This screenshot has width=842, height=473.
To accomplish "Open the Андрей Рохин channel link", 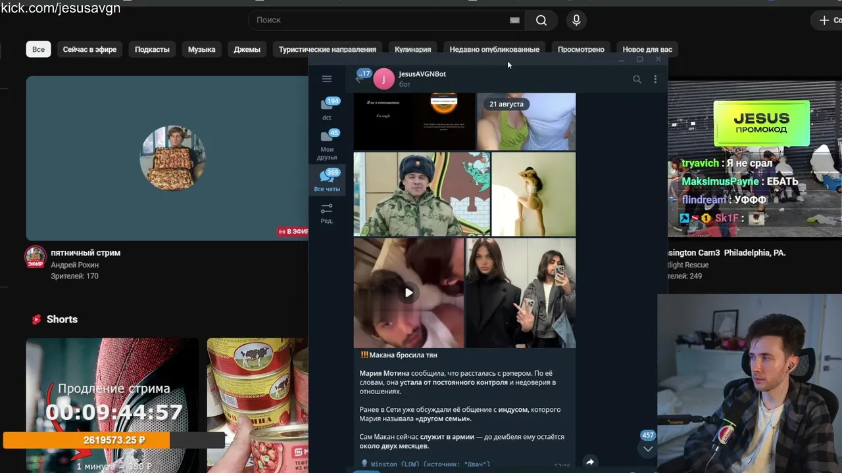I will point(74,265).
